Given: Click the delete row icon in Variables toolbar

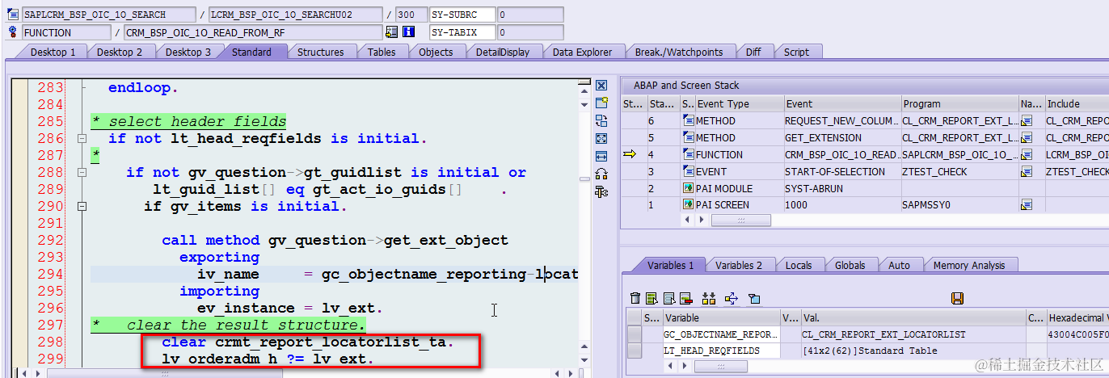Looking at the screenshot, I should [686, 299].
